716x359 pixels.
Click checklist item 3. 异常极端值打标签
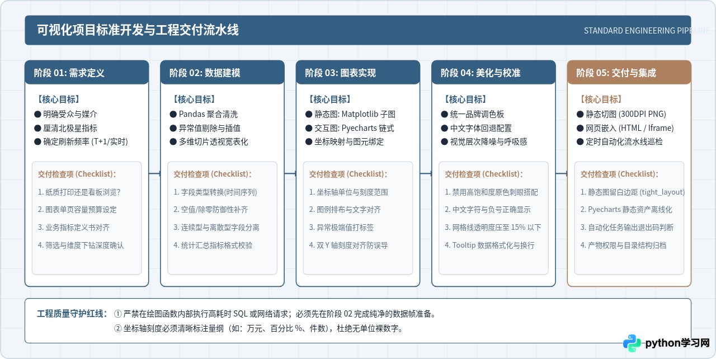(341, 228)
